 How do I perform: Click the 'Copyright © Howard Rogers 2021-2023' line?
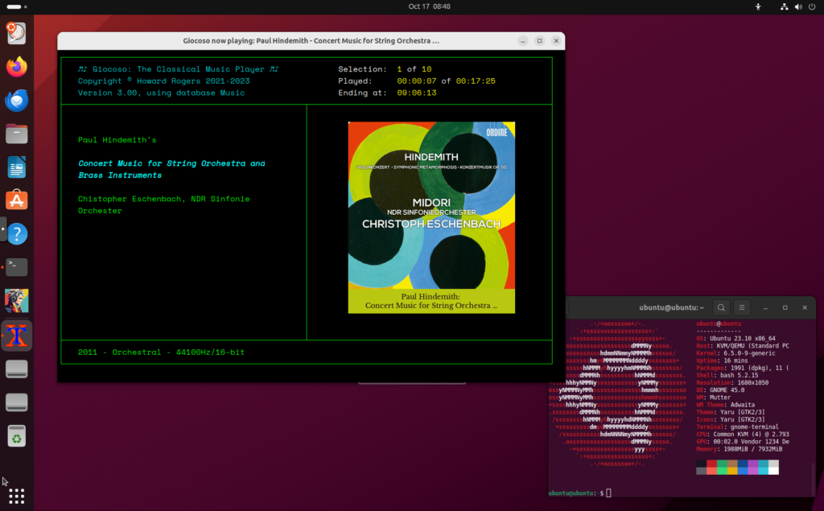coord(164,81)
